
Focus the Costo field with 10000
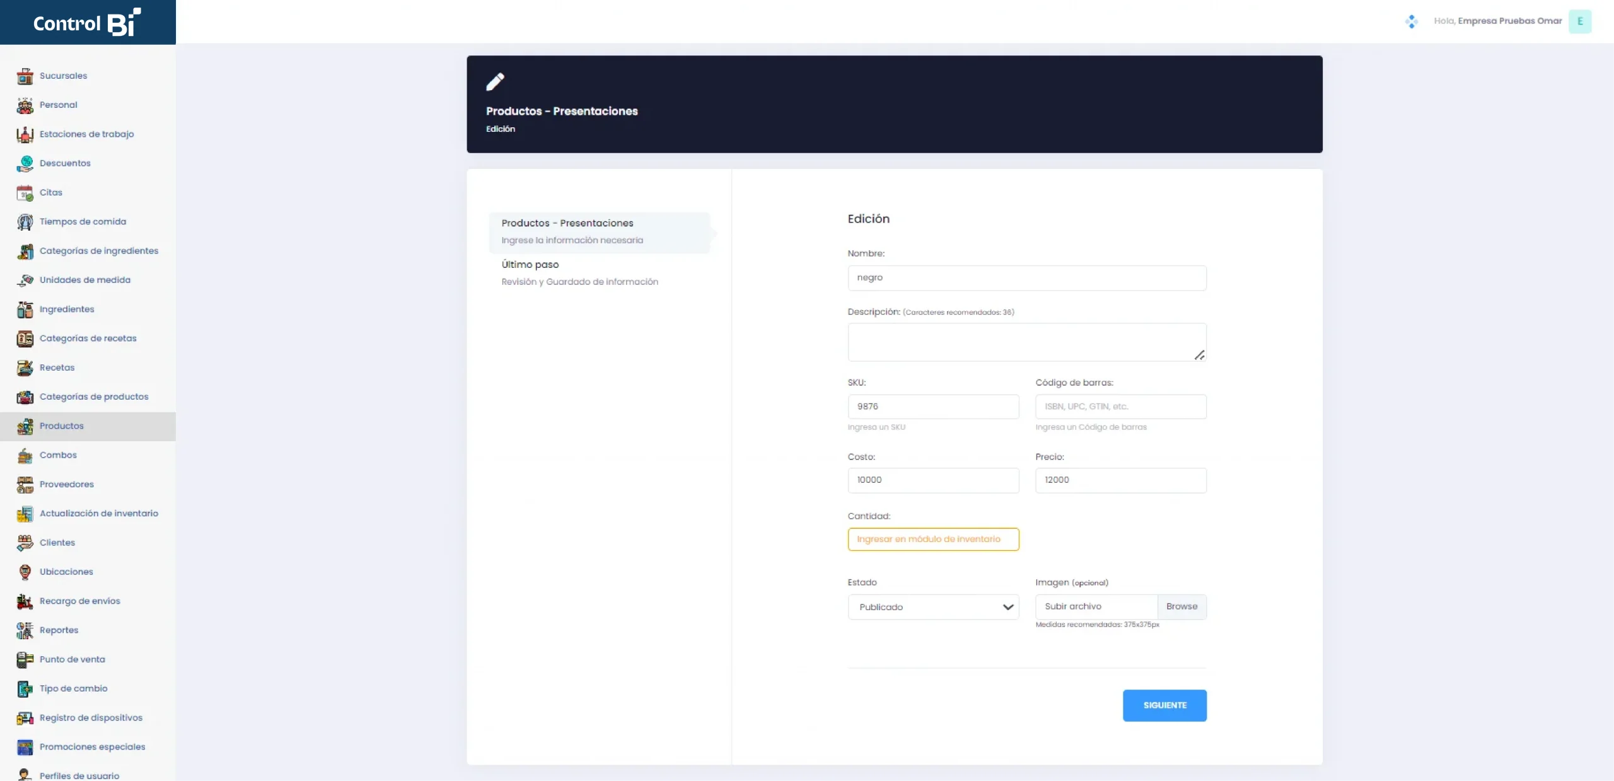pyautogui.click(x=933, y=480)
